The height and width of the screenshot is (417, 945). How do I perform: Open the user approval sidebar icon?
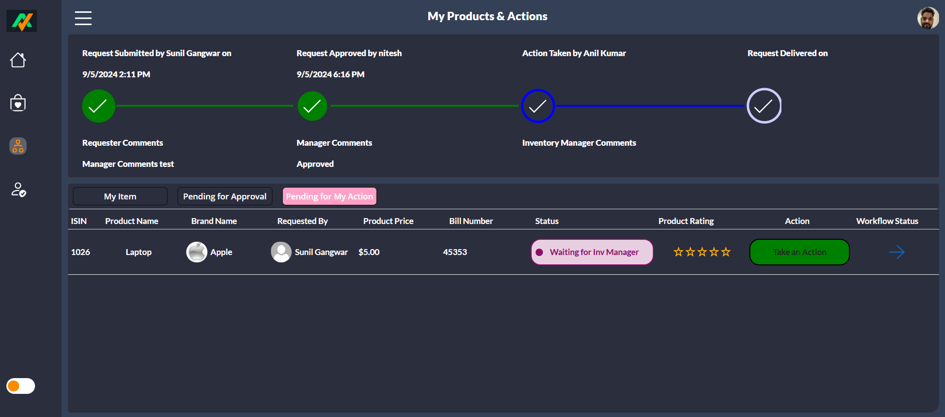tap(18, 190)
